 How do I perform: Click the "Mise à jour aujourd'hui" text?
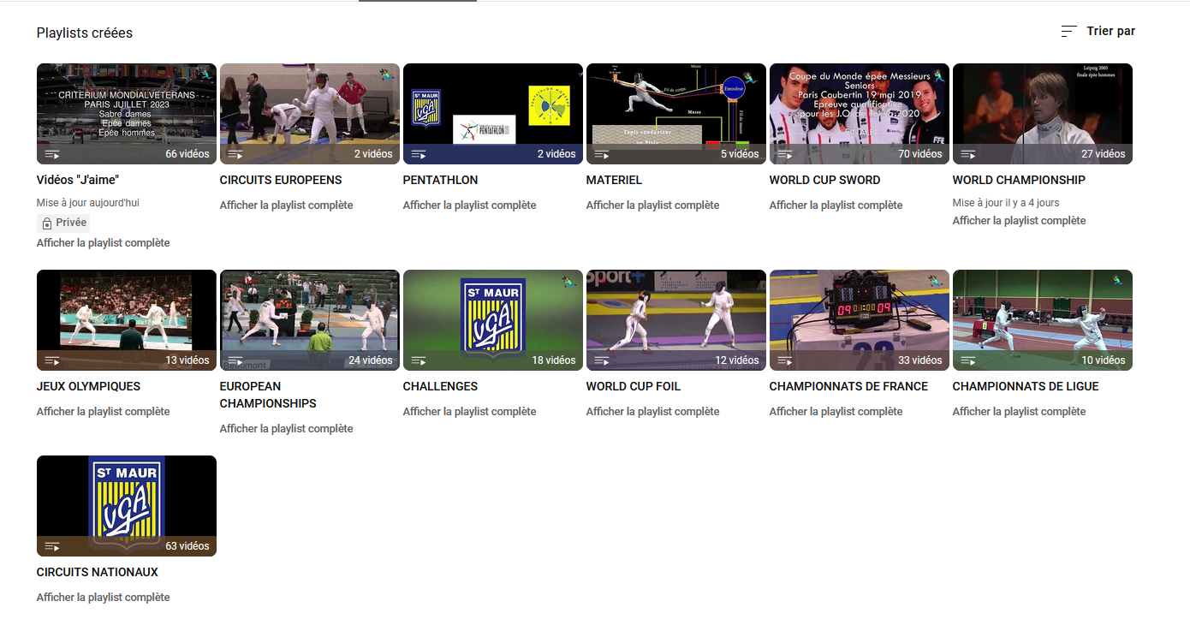88,203
